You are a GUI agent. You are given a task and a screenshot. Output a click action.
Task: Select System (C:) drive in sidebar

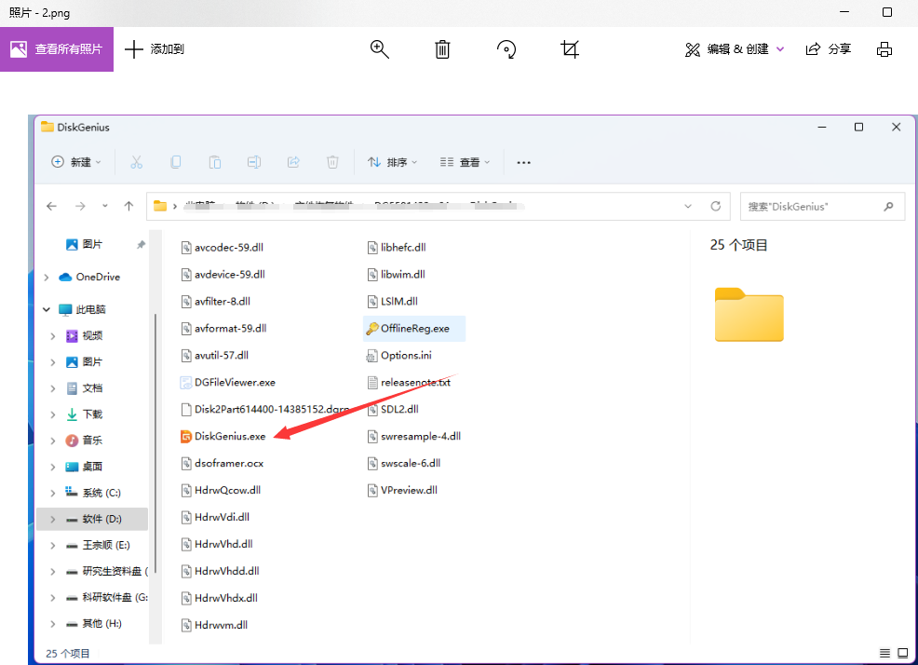pyautogui.click(x=92, y=493)
